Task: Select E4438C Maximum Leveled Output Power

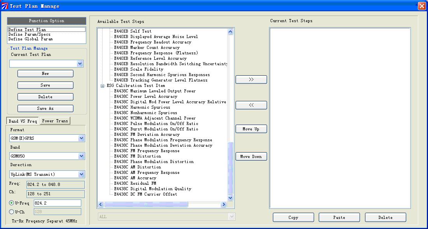Action: click(155, 91)
